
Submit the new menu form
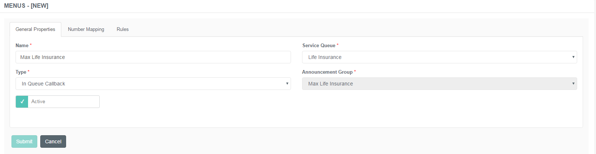coord(24,141)
